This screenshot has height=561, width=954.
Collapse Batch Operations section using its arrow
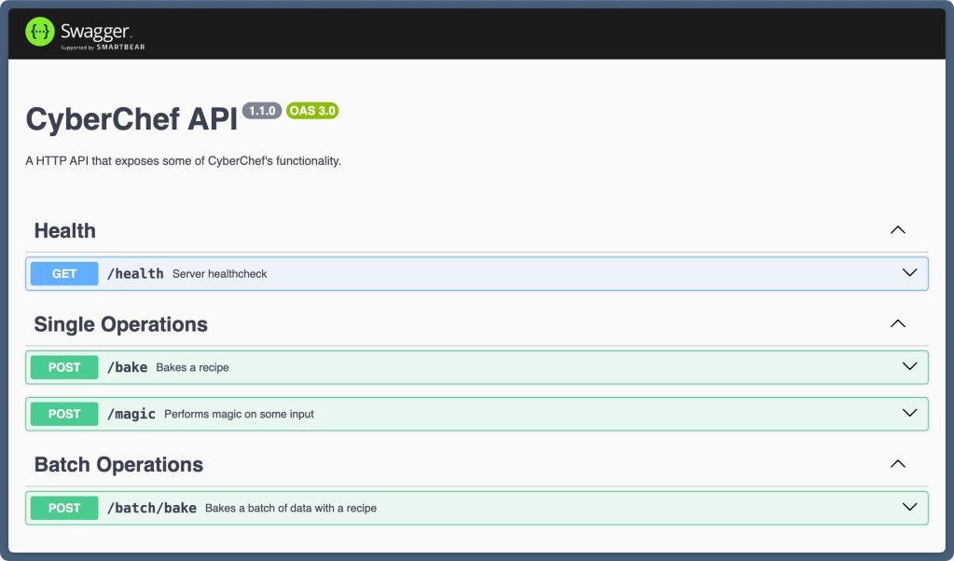(x=897, y=464)
